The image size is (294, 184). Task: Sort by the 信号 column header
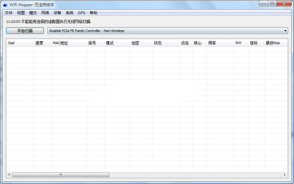pyautogui.click(x=95, y=43)
